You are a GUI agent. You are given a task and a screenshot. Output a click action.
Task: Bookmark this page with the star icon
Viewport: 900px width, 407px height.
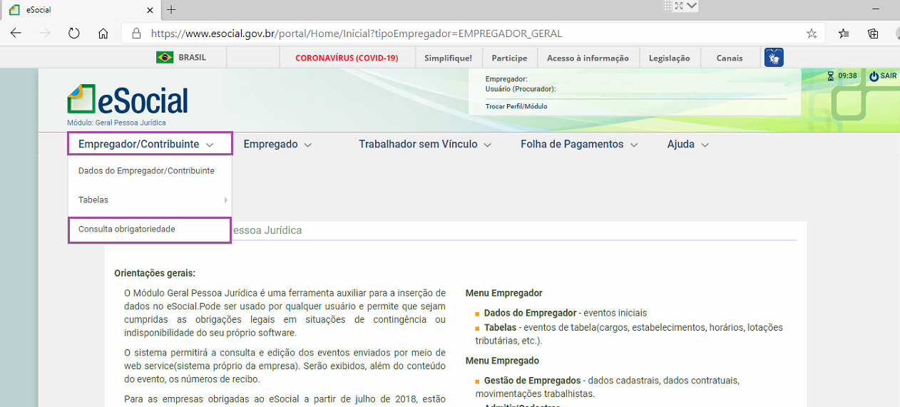click(812, 34)
